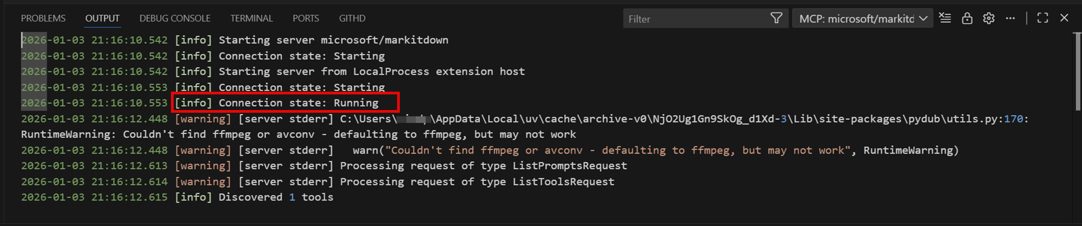
Task: Open the Debug Console tab
Action: point(175,18)
